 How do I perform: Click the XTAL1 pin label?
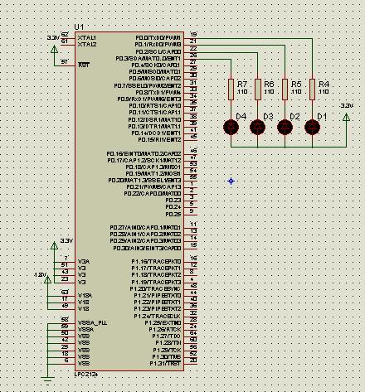point(87,37)
